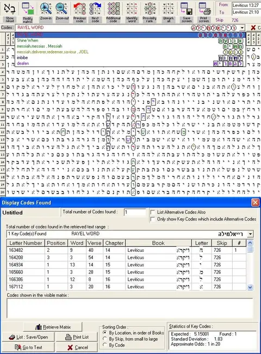
Task: Select table row with letter number 164934
Action: (x=127, y=265)
